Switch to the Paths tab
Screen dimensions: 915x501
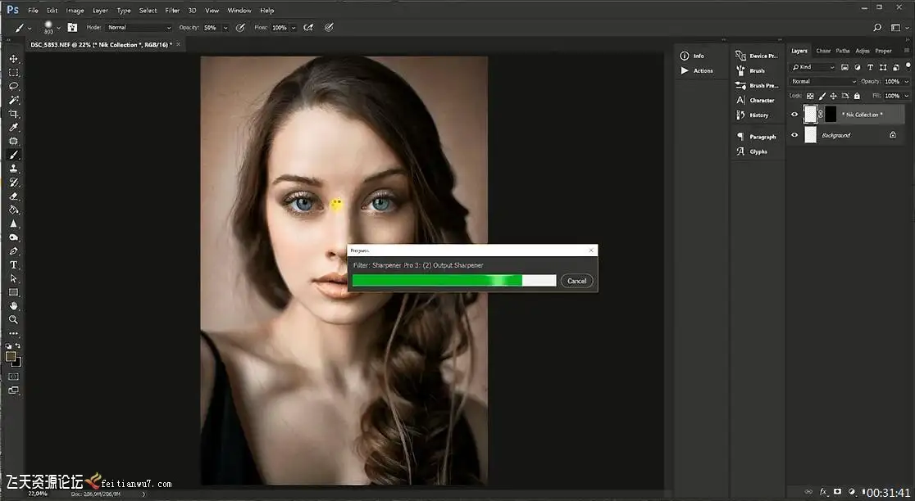pyautogui.click(x=843, y=51)
